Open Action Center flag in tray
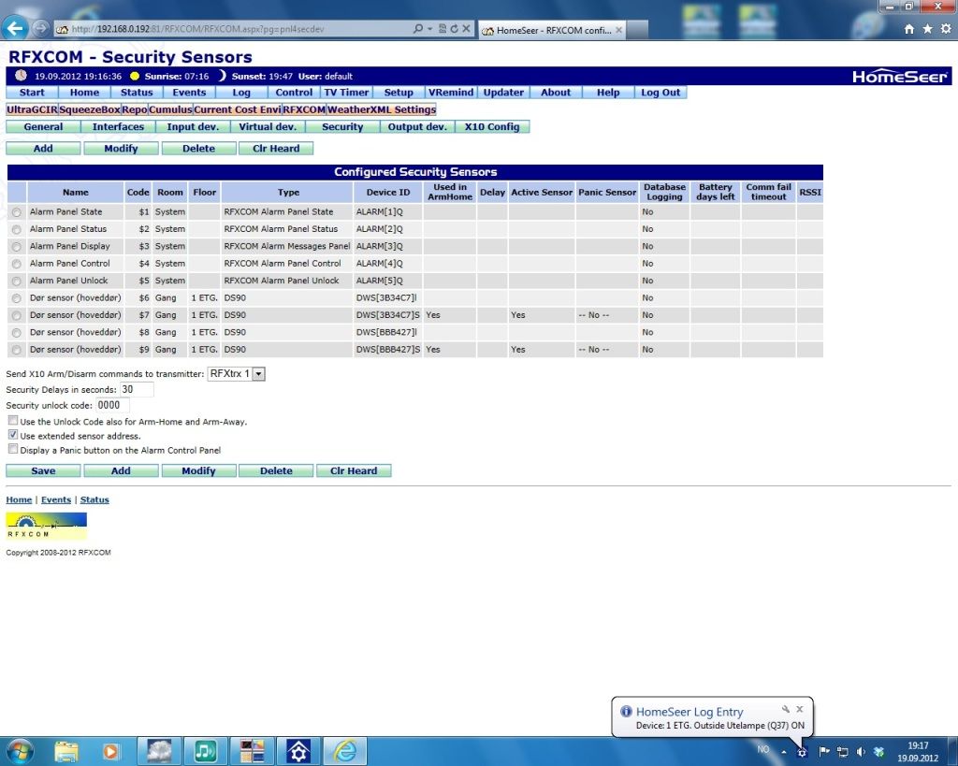 [823, 751]
